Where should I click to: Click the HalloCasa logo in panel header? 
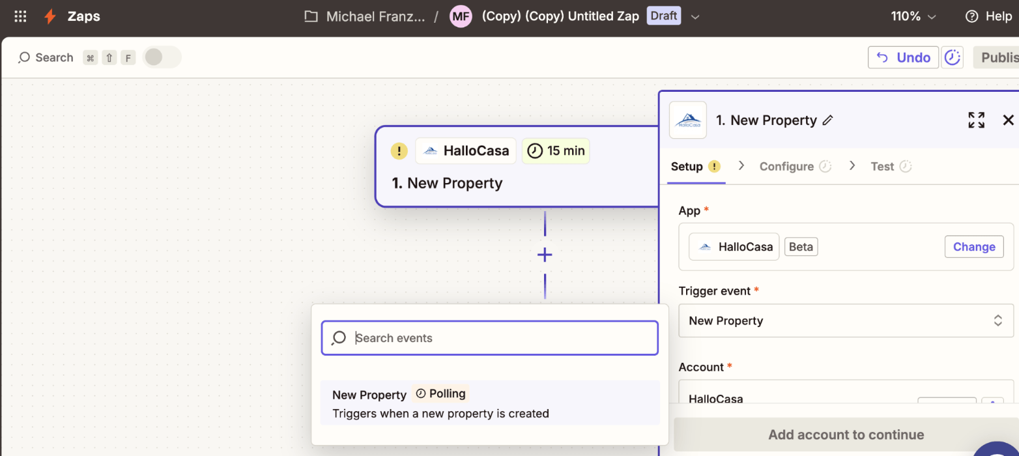click(x=688, y=120)
